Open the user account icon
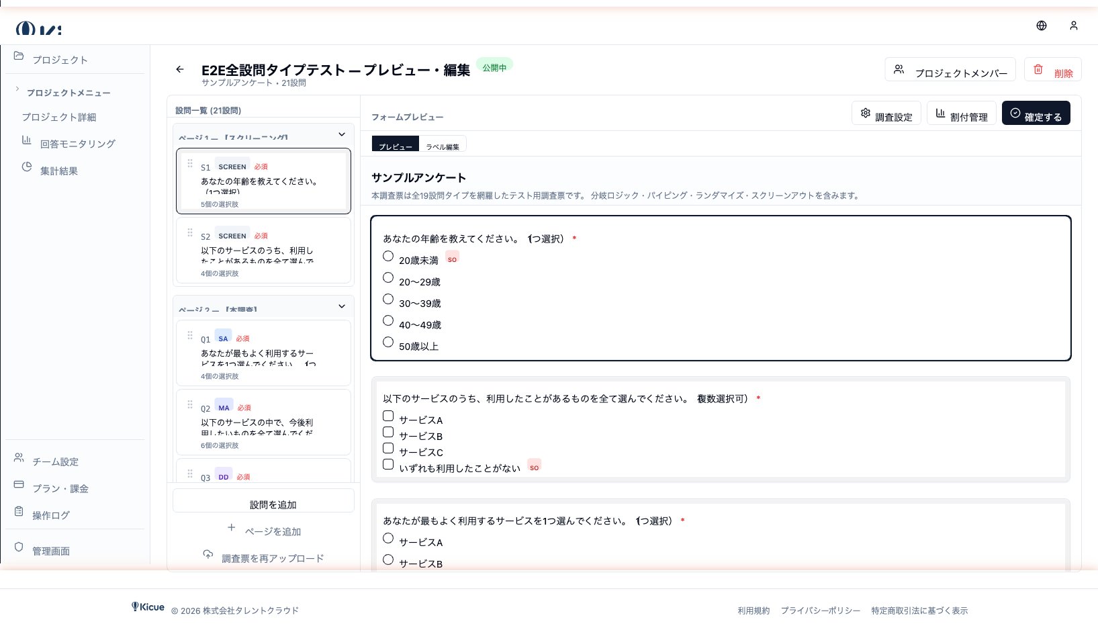1098x624 pixels. (1074, 26)
